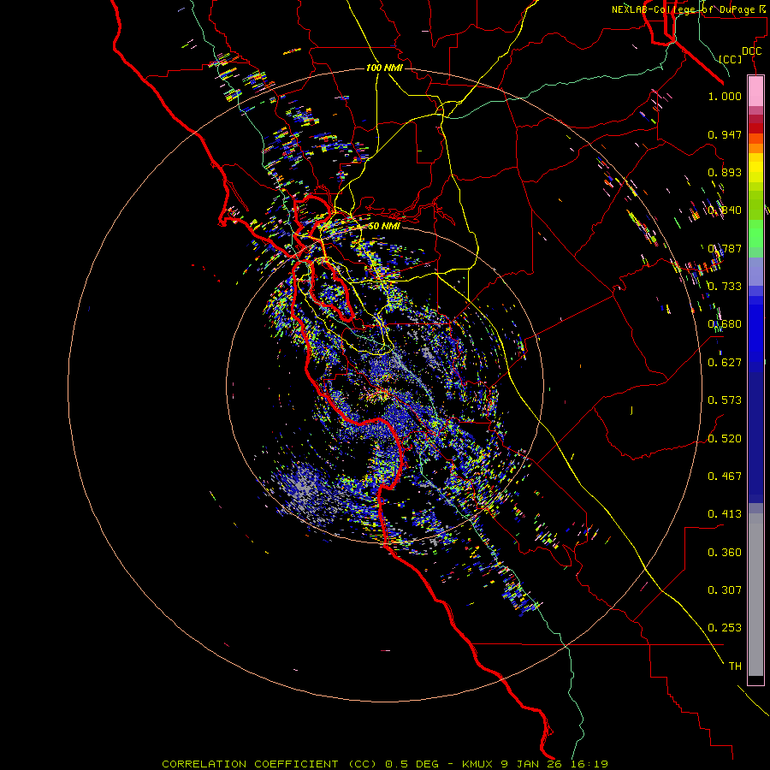Select the 0.947 legend value
The height and width of the screenshot is (770, 770).
tap(725, 134)
